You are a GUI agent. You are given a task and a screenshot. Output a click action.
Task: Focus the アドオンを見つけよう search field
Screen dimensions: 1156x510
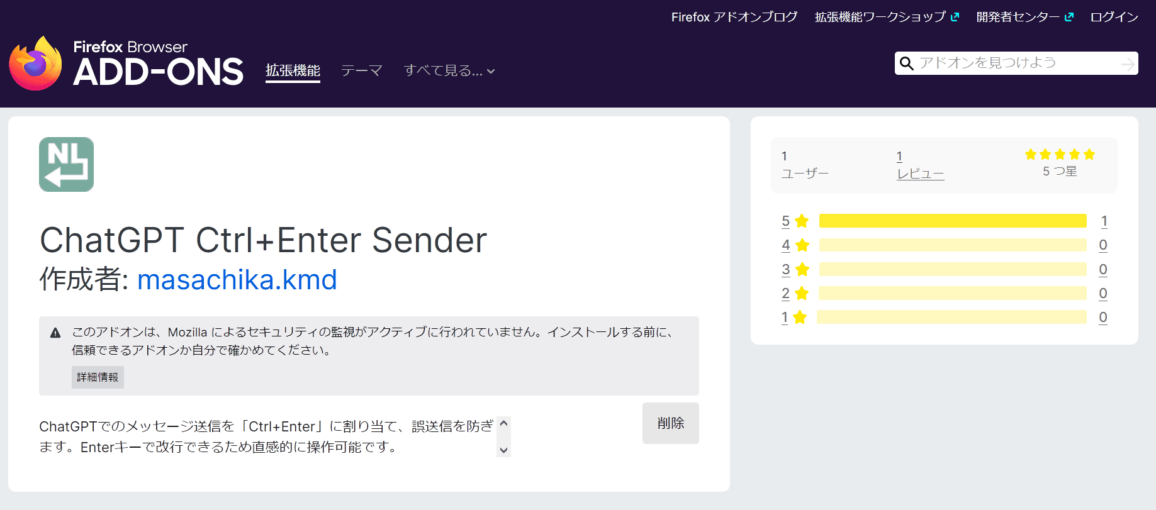pyautogui.click(x=1017, y=64)
